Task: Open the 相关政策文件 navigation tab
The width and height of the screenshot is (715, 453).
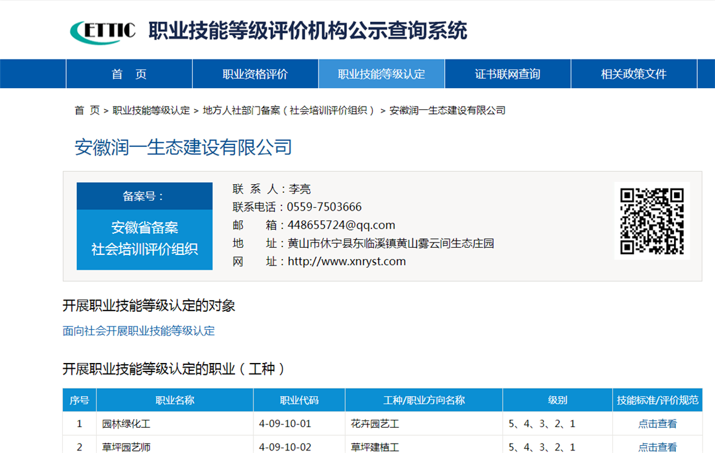Action: [x=634, y=74]
